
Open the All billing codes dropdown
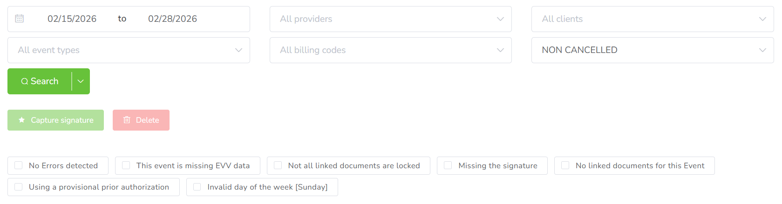pyautogui.click(x=390, y=50)
